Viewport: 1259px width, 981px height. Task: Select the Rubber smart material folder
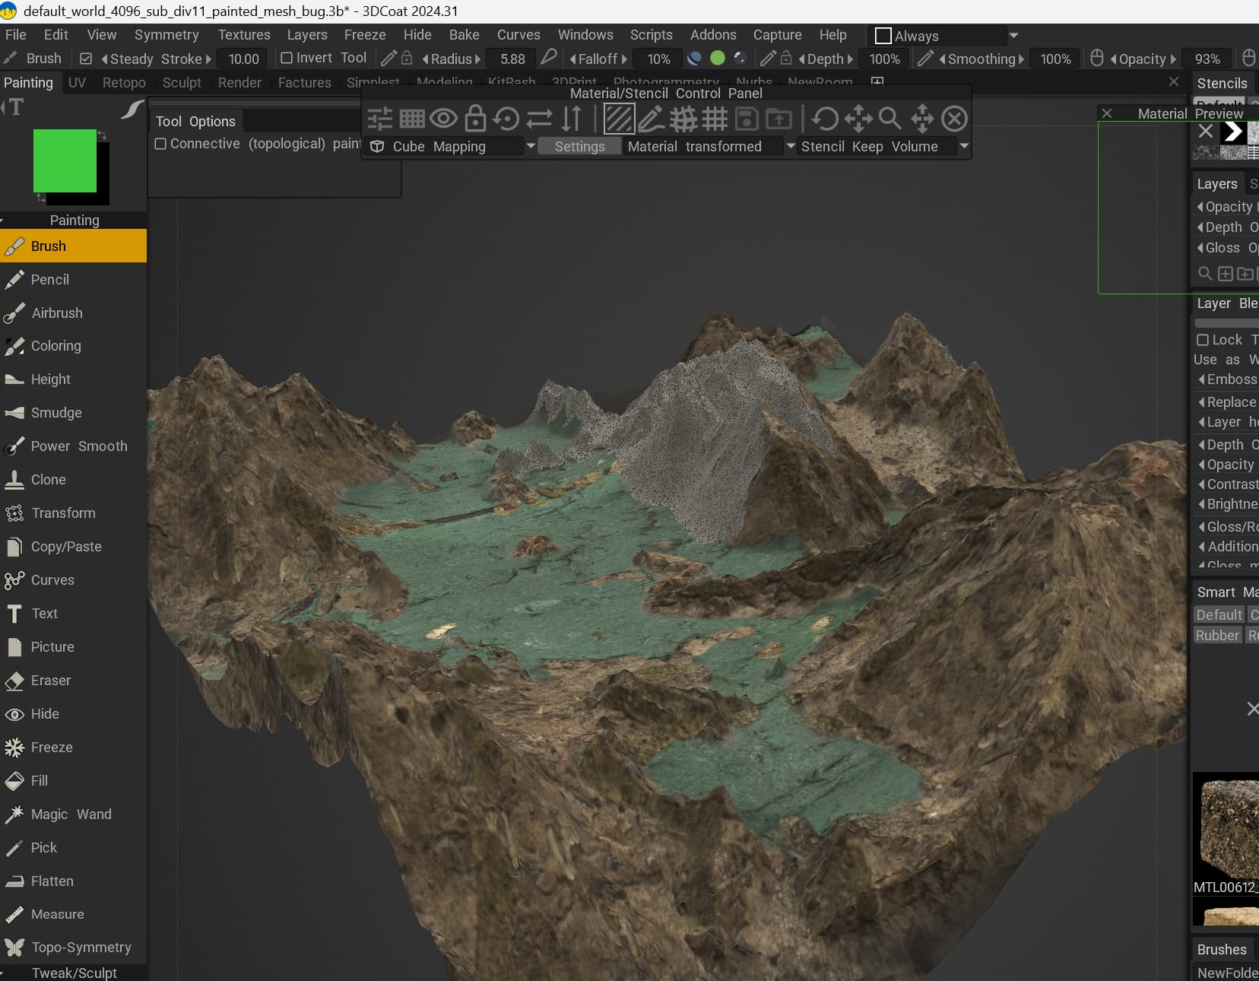(1217, 635)
